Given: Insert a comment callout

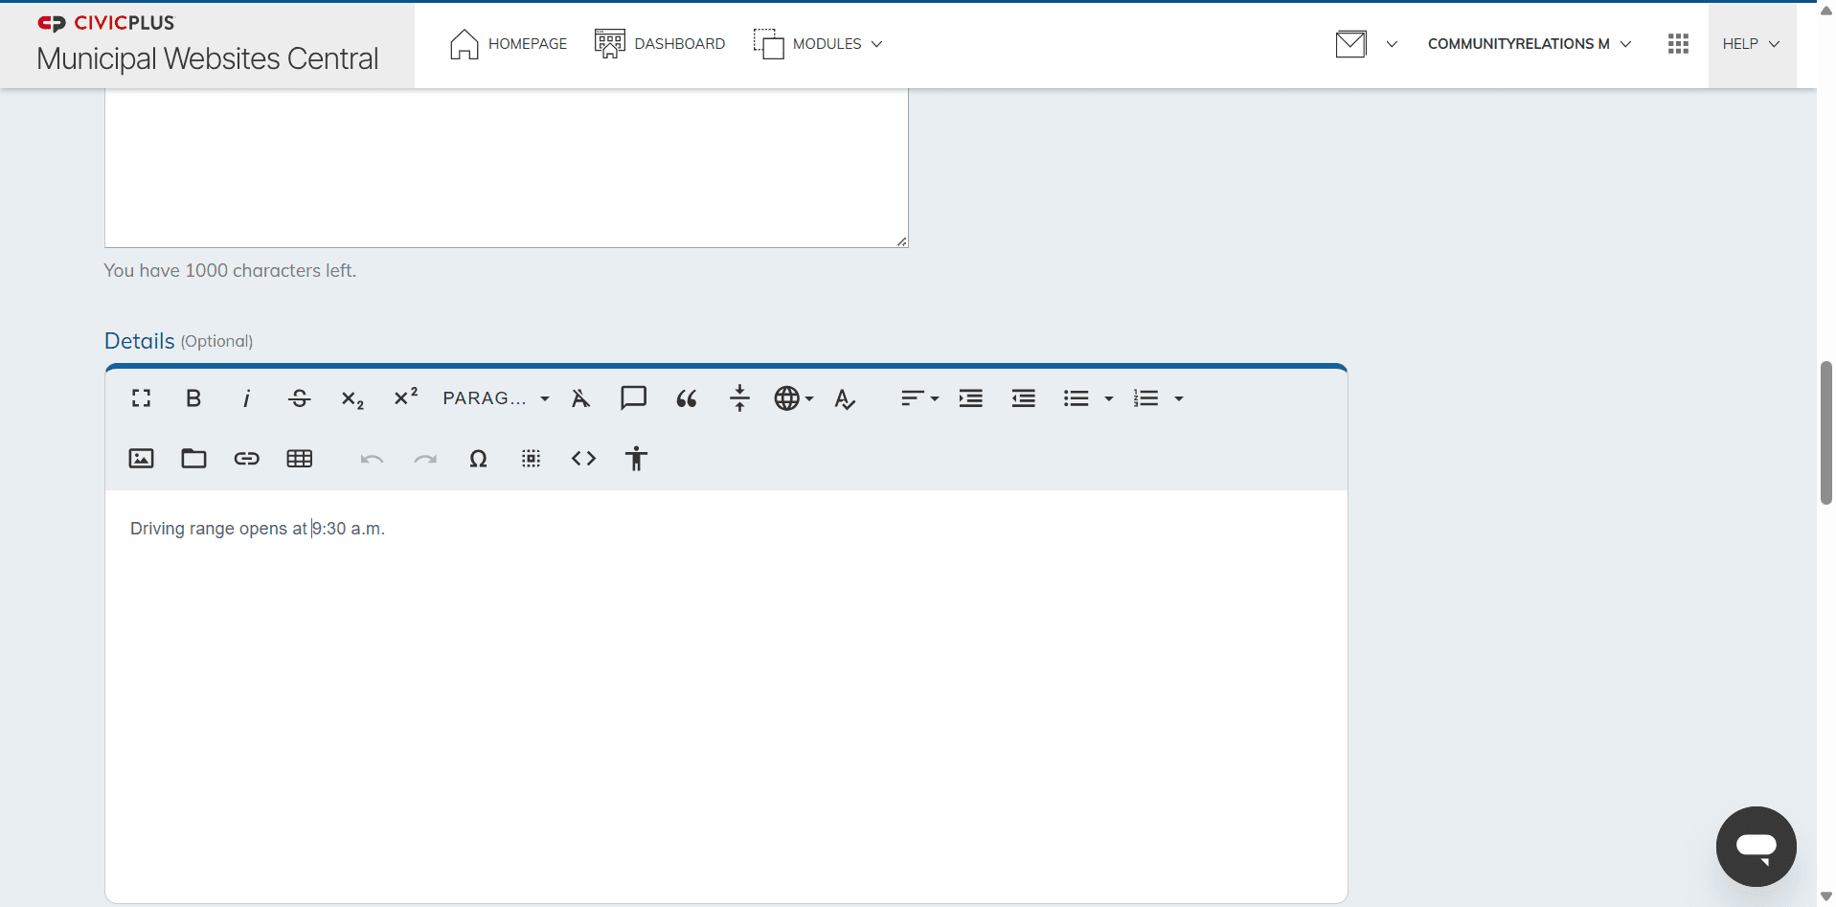Looking at the screenshot, I should pos(634,398).
